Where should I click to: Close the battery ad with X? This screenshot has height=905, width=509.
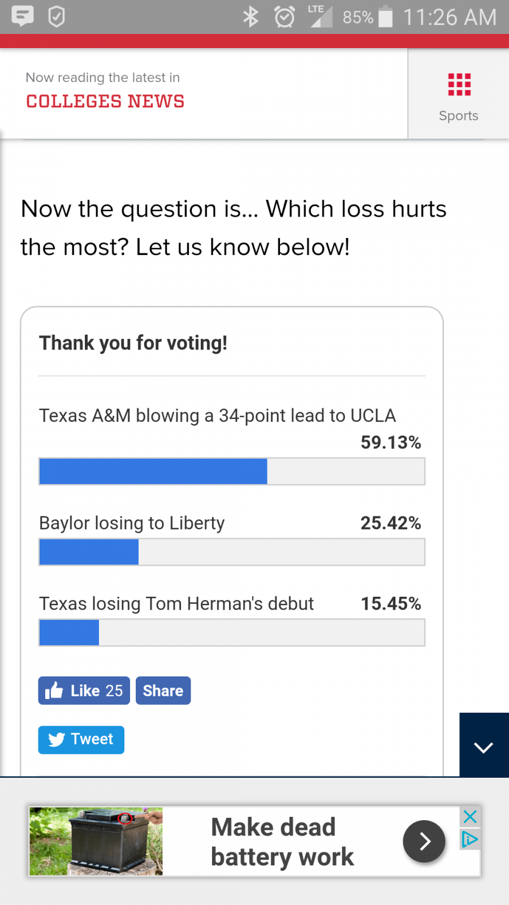[x=470, y=816]
